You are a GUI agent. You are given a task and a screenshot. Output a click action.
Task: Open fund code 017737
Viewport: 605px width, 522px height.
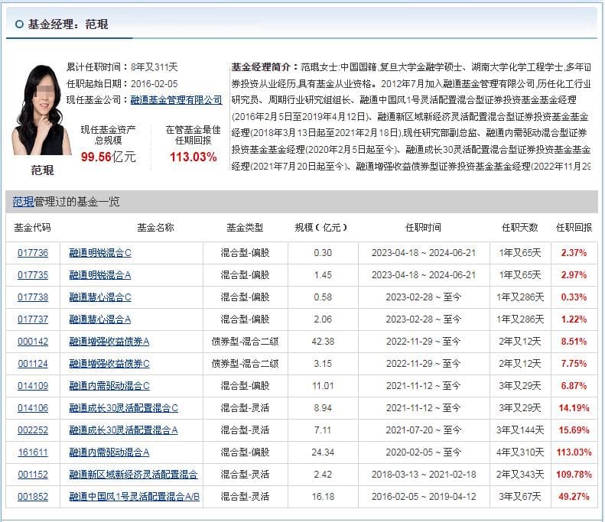point(33,319)
